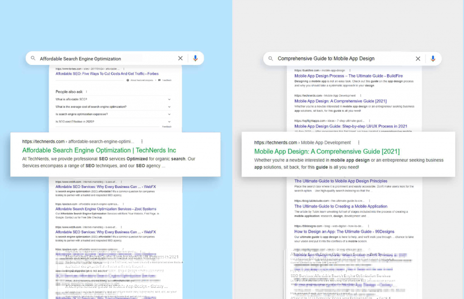Open three-dot menu next to People also ask
The width and height of the screenshot is (464, 299).
coord(87,91)
